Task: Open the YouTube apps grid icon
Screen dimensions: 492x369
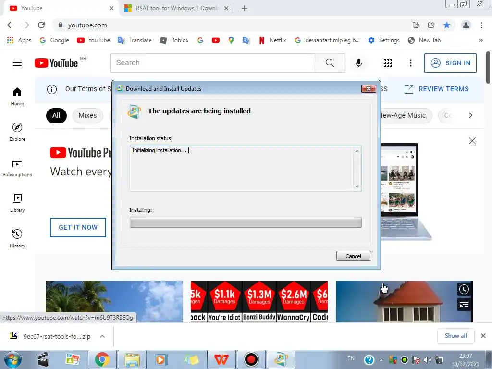Action: [388, 63]
